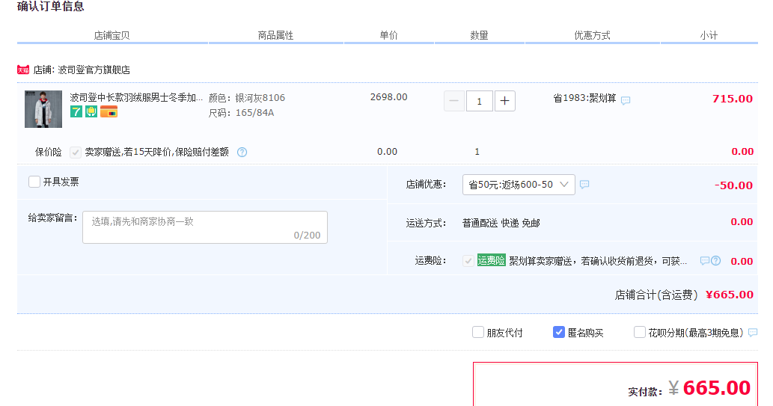The height and width of the screenshot is (406, 773).
Task: Click the 卖家赠送,若15天降价 insurance text
Action: click(156, 153)
